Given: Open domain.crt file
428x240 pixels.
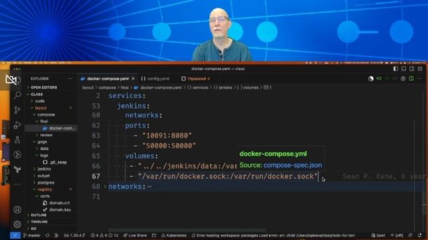Looking at the screenshot, I should (x=60, y=203).
